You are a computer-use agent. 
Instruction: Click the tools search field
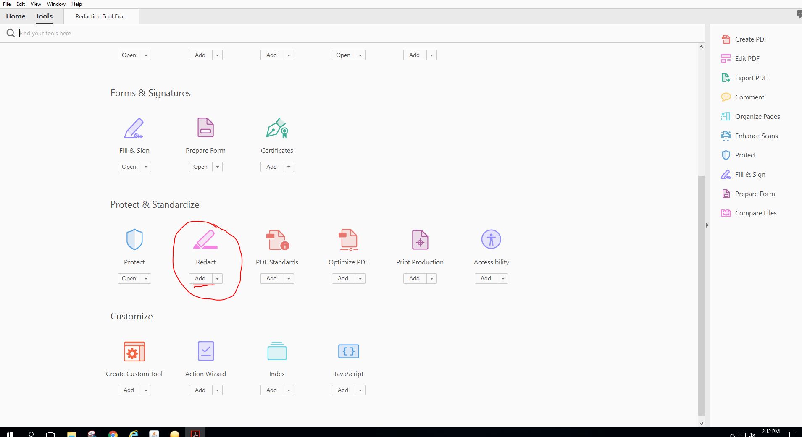(x=168, y=33)
